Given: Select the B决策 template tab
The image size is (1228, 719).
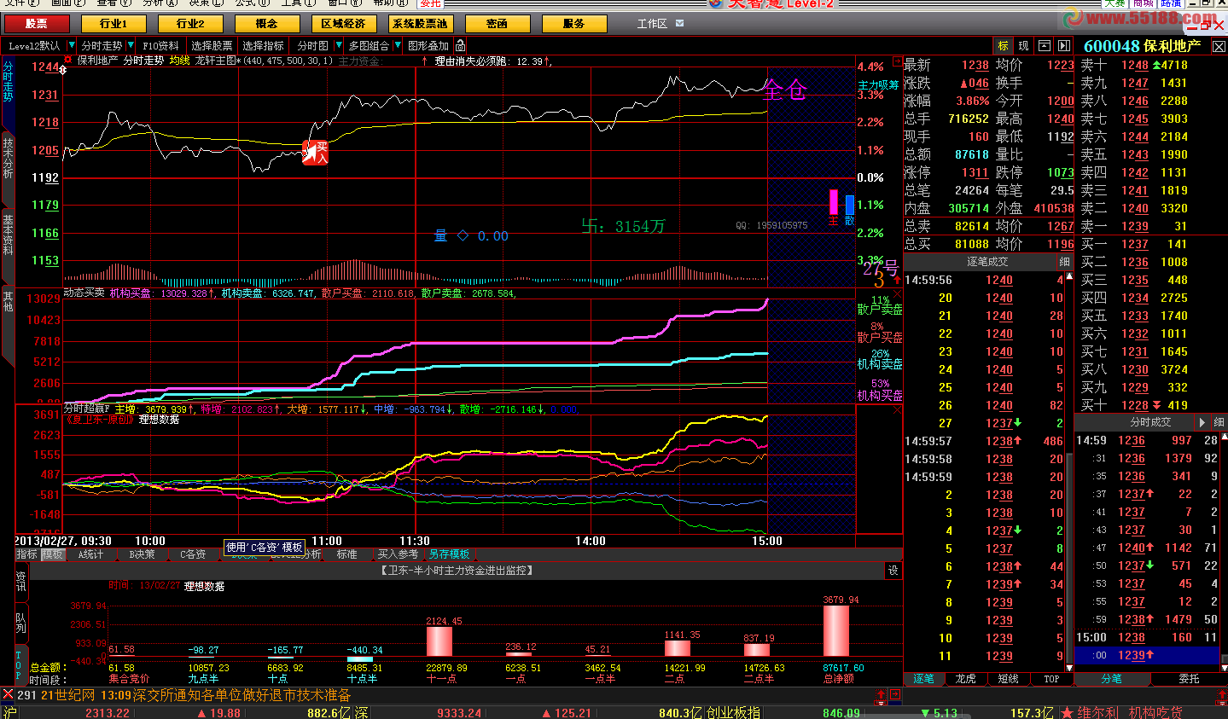Looking at the screenshot, I should tap(143, 554).
